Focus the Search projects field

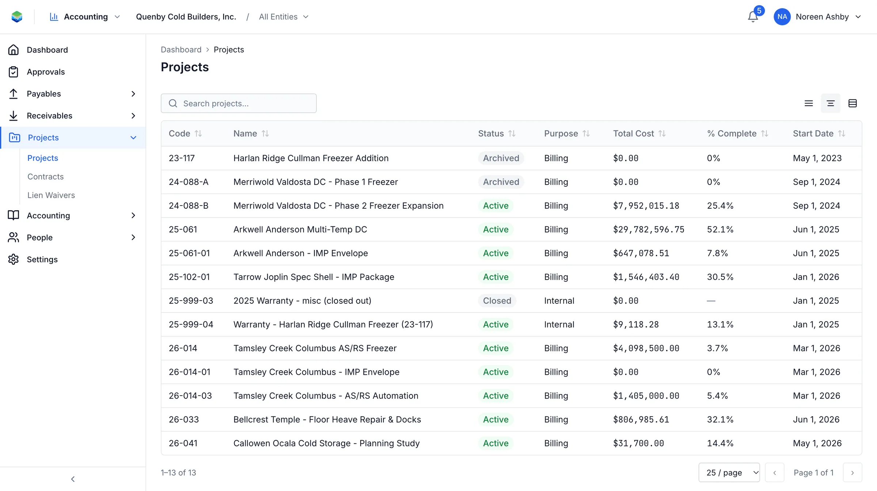pyautogui.click(x=239, y=103)
